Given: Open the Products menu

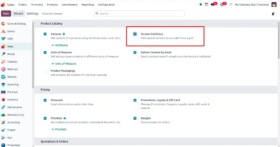Looking at the screenshot, I should coord(52,4).
